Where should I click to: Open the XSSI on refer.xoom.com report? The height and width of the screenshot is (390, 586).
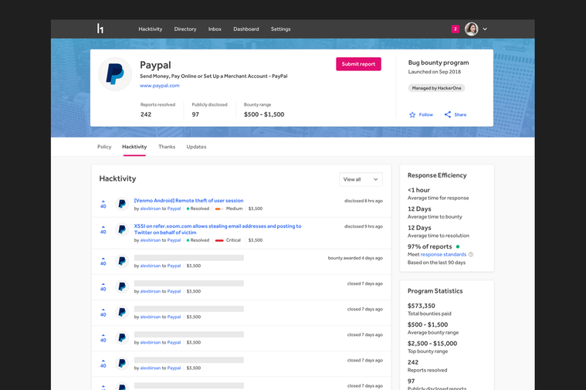pyautogui.click(x=218, y=229)
